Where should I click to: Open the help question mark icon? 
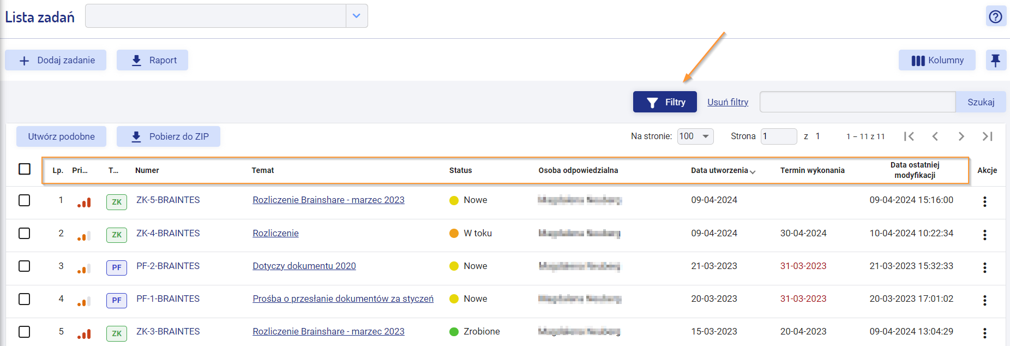pyautogui.click(x=996, y=16)
